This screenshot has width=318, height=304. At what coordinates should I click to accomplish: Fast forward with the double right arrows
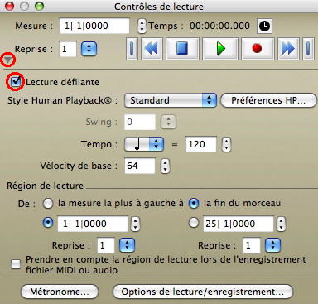click(x=288, y=49)
